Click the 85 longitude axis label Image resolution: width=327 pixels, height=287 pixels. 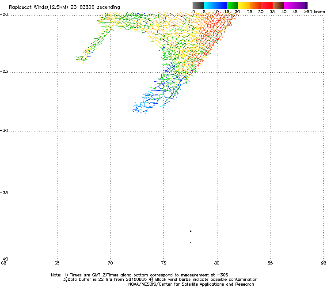click(270, 263)
